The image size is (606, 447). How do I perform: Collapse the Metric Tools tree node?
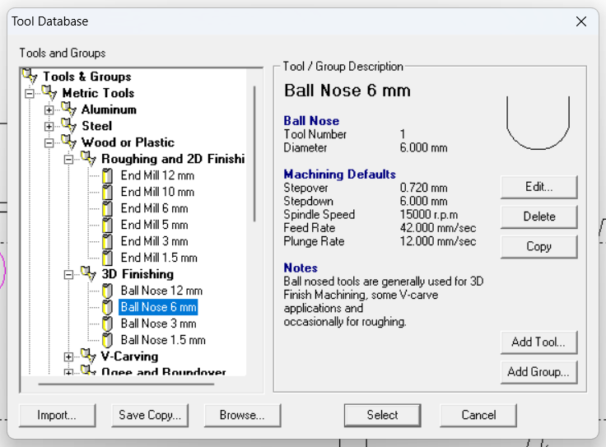click(30, 94)
